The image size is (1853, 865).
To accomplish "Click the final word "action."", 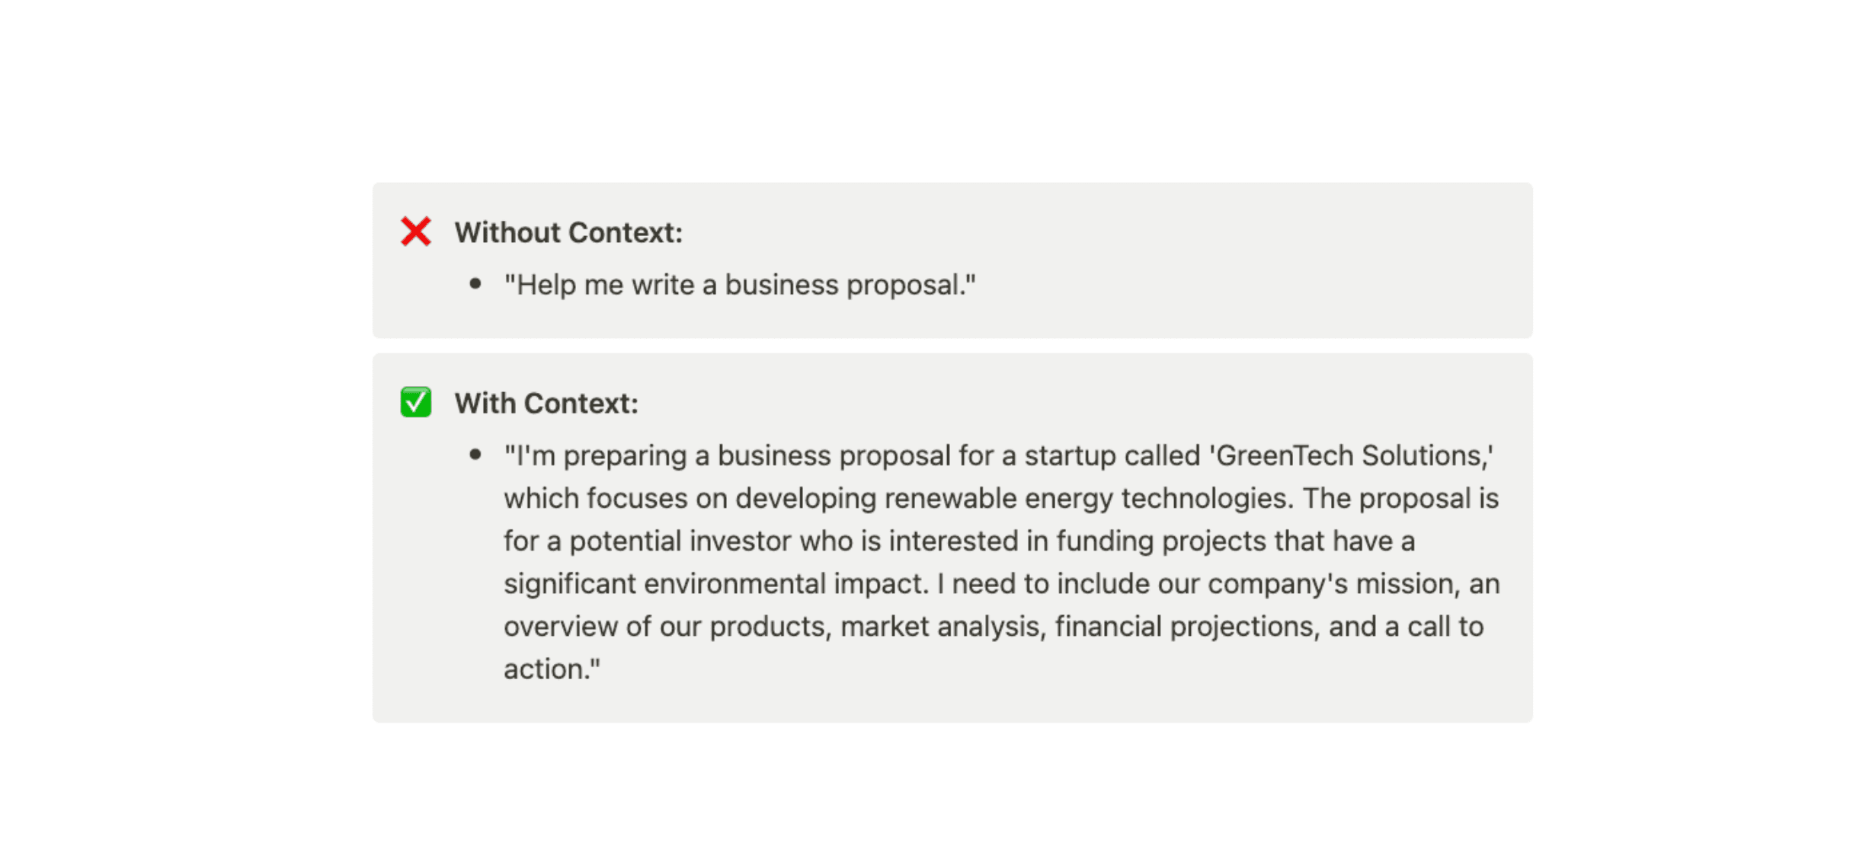I will pos(552,669).
